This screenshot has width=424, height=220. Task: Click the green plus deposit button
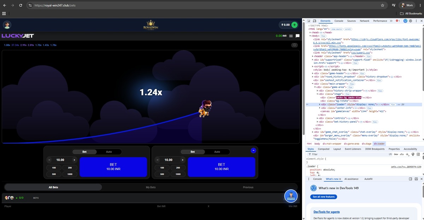[x=294, y=25]
